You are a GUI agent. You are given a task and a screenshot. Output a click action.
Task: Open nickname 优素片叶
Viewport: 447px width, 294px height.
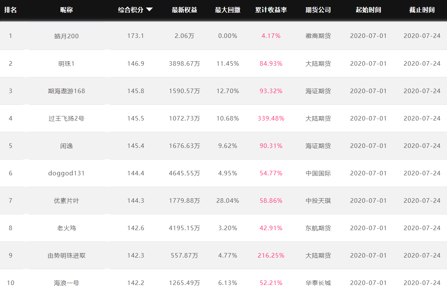pyautogui.click(x=66, y=201)
